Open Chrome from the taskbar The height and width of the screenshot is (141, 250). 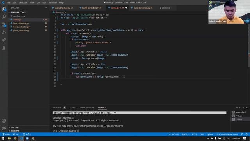15,138
